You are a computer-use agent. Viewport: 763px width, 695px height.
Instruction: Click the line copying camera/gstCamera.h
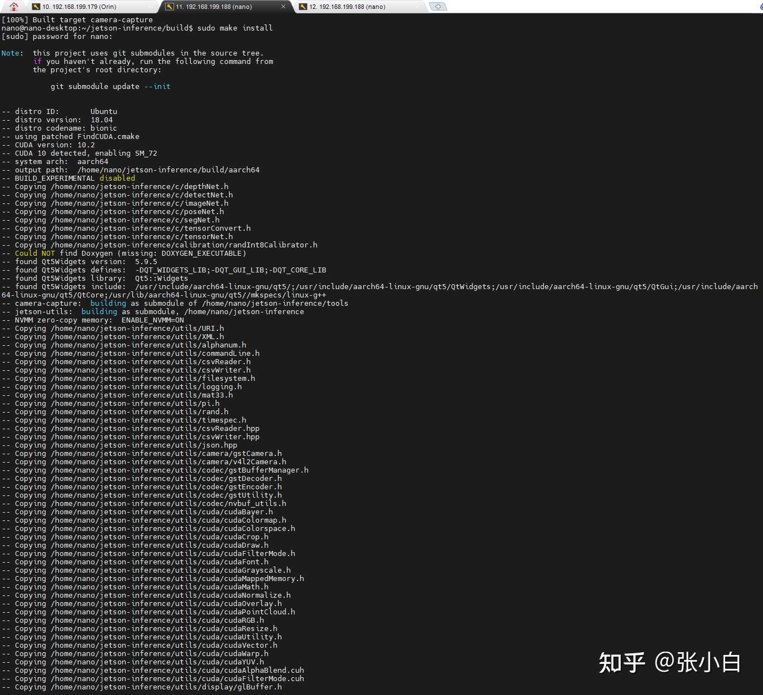142,453
